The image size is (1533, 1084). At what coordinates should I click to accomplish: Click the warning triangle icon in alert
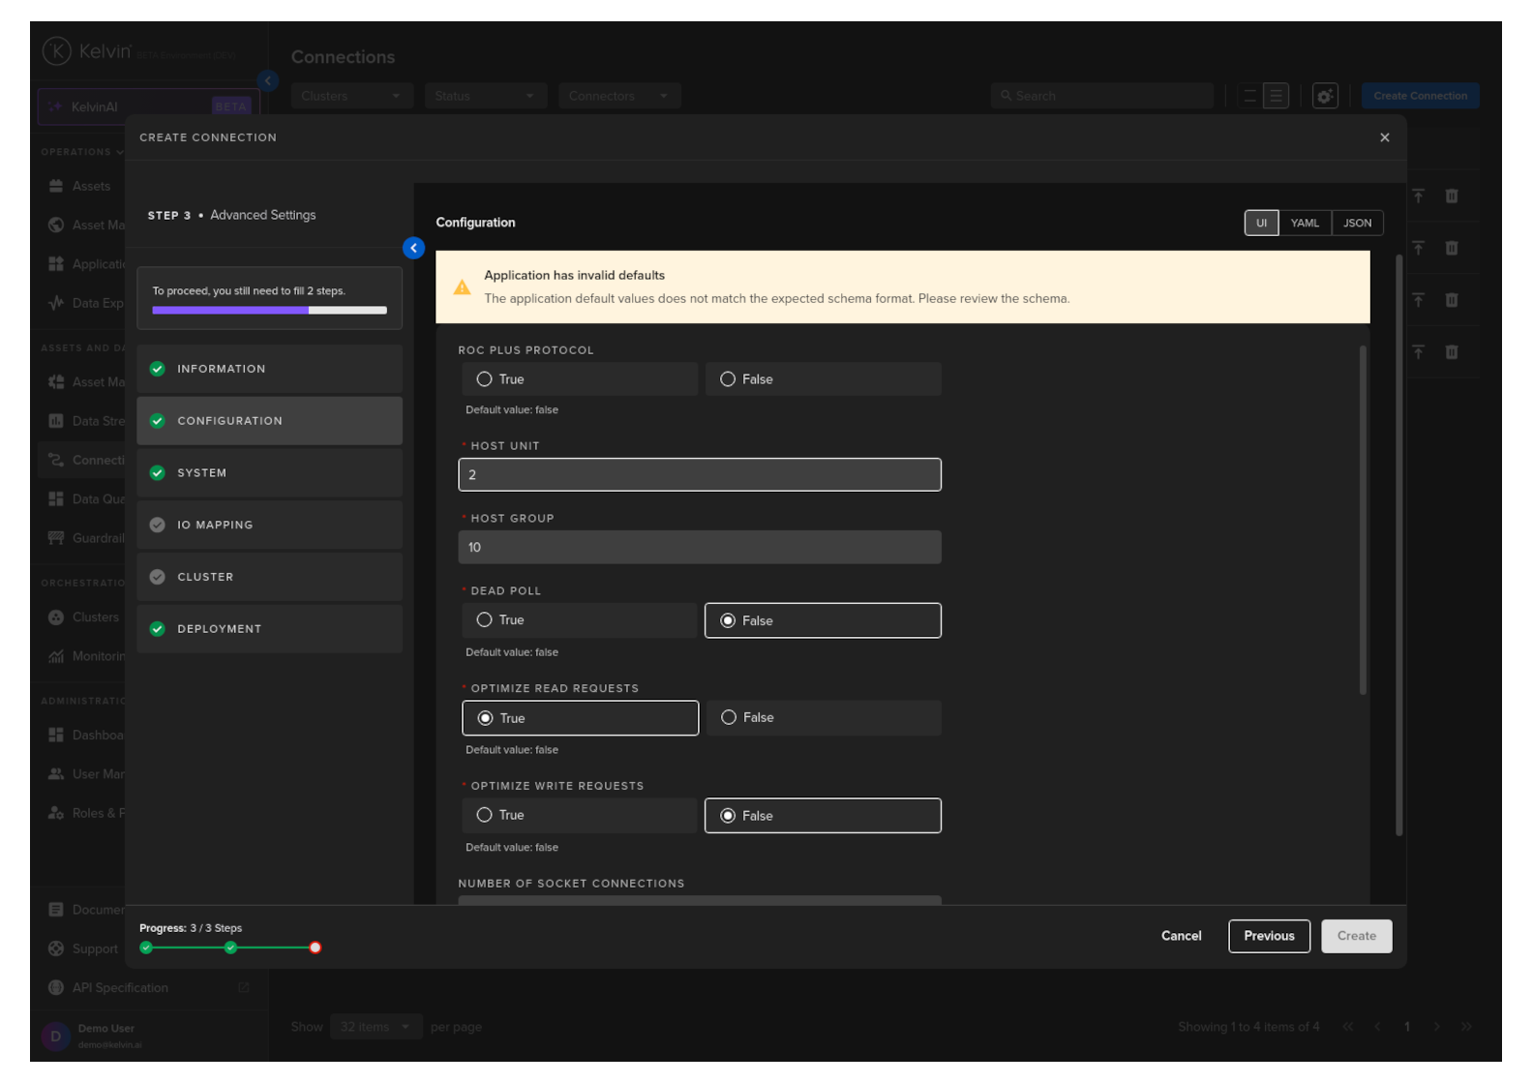point(463,287)
